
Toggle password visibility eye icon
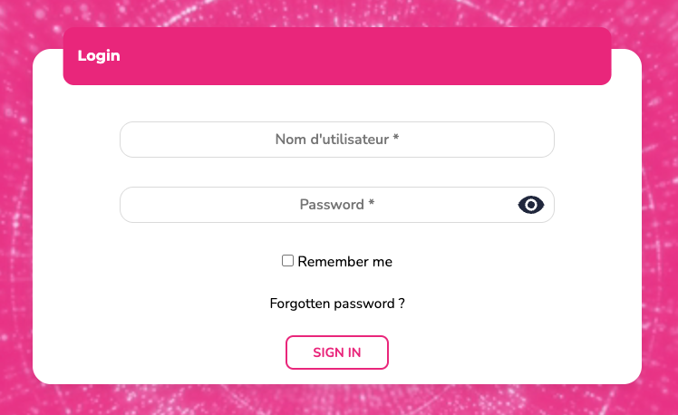pos(531,205)
